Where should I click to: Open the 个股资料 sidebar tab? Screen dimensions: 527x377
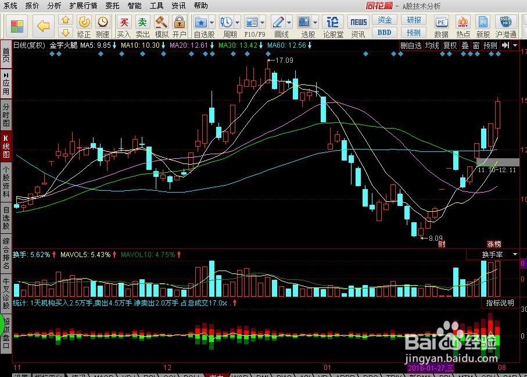(x=6, y=182)
